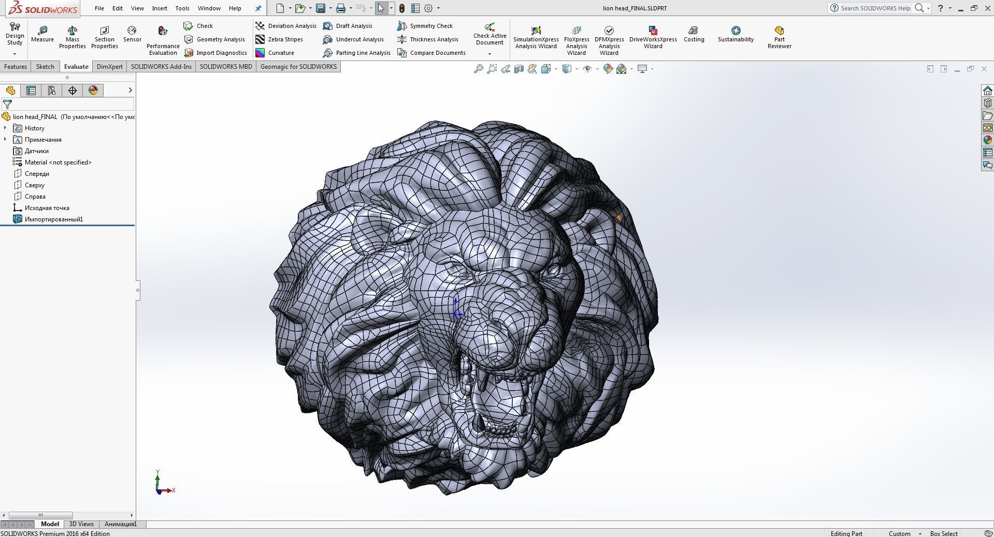Activate Section View in view toolbar
This screenshot has height=537, width=994.
(x=519, y=69)
